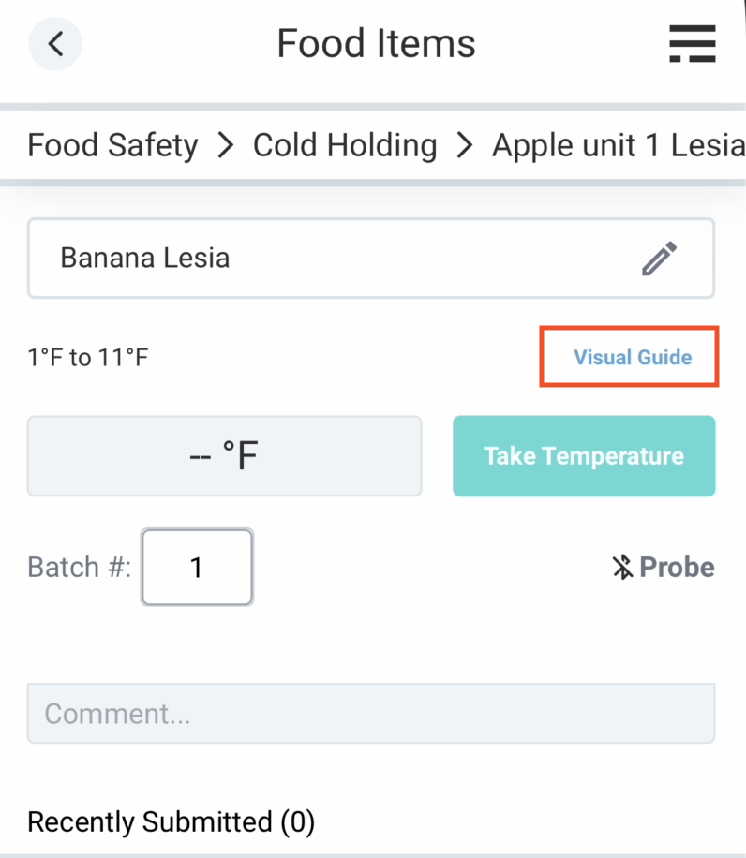The image size is (746, 858).
Task: Open the breadcrumb trail to navigate back
Action: [373, 145]
